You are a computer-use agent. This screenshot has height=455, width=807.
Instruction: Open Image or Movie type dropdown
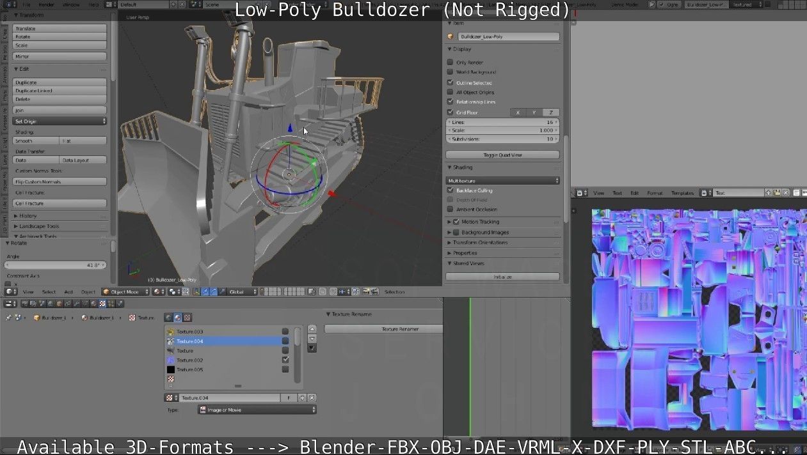tap(257, 410)
